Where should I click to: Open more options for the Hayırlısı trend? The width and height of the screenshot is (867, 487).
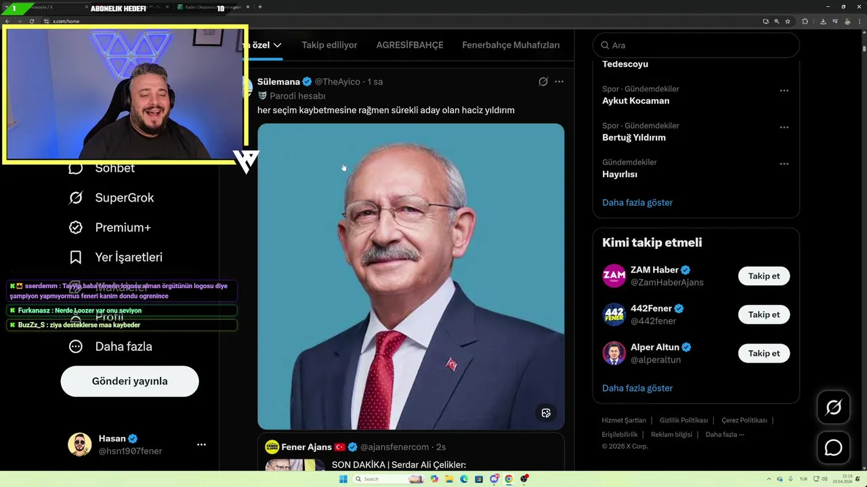[784, 164]
